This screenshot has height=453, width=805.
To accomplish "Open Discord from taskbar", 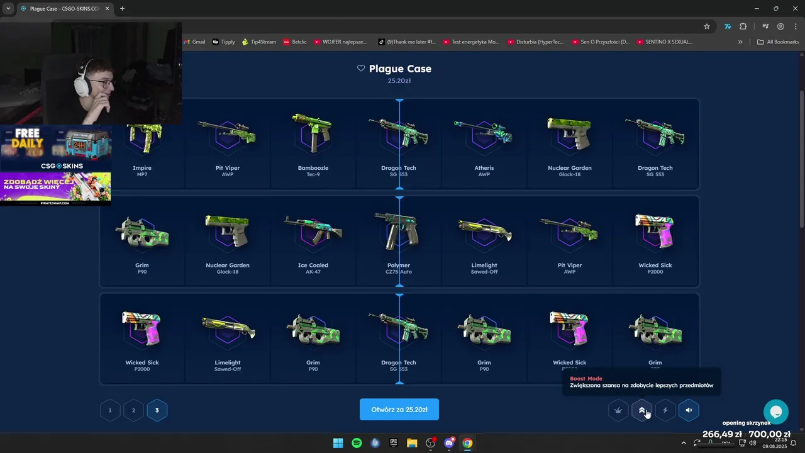I will [x=449, y=443].
